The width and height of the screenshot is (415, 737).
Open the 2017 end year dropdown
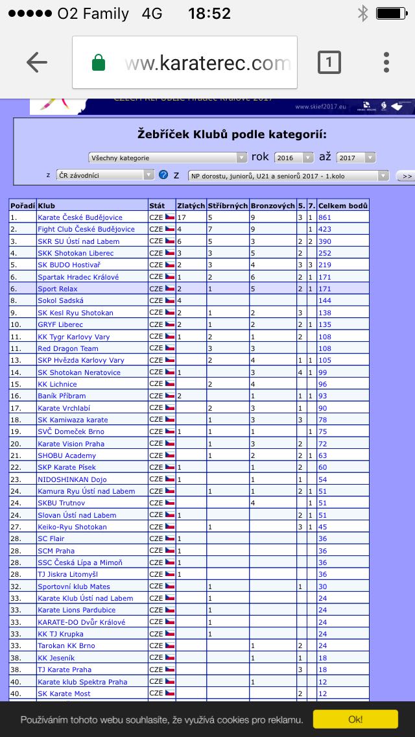pyautogui.click(x=356, y=158)
